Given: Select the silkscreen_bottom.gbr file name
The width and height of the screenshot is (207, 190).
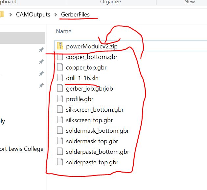Looking at the screenshot, I should [x=95, y=110].
